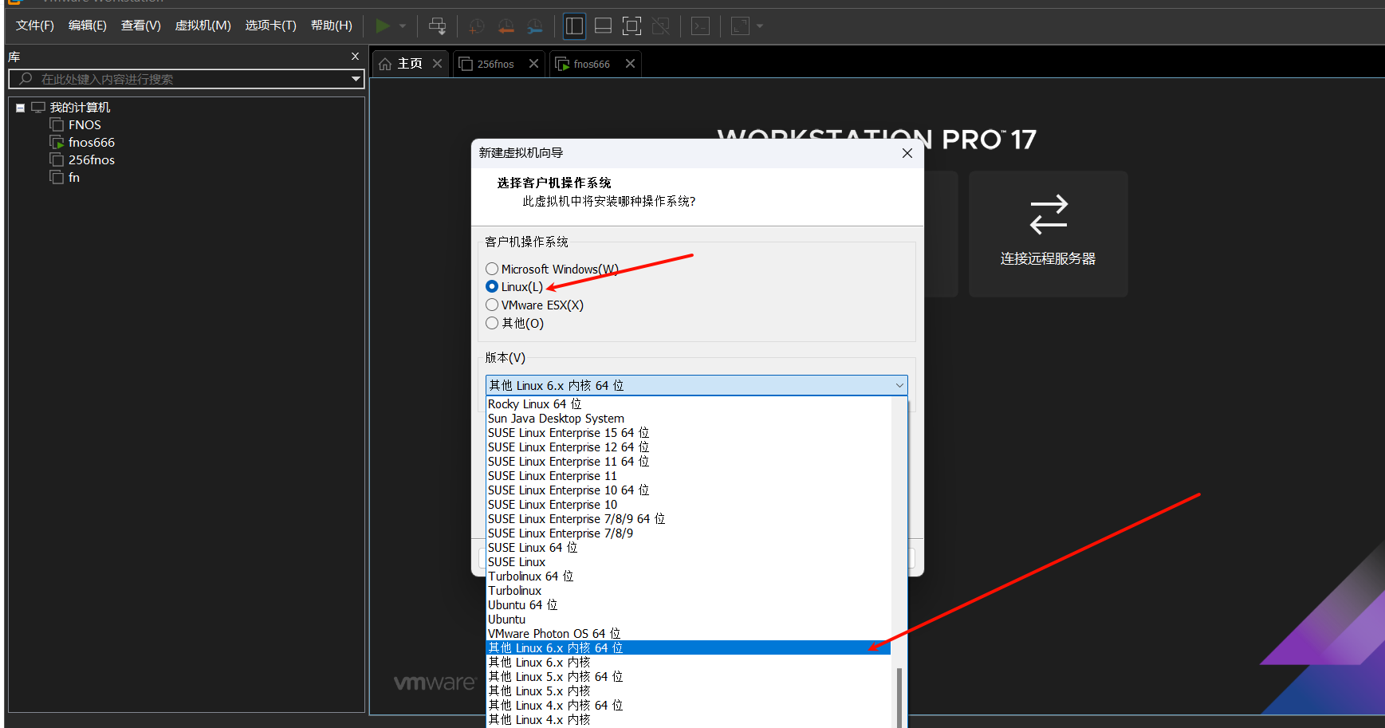Click the version list scrollbar thumb
The height and width of the screenshot is (728, 1385).
(899, 698)
